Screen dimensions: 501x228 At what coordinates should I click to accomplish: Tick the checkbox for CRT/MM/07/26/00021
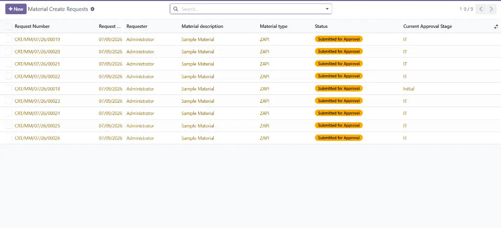[9, 64]
